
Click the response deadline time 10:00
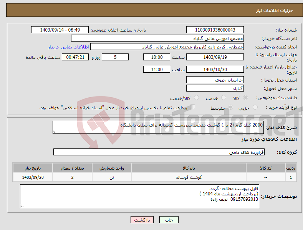157,57
